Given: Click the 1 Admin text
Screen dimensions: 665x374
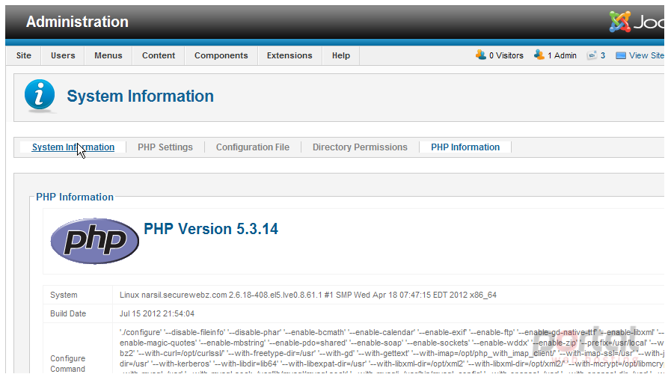Looking at the screenshot, I should tap(562, 55).
